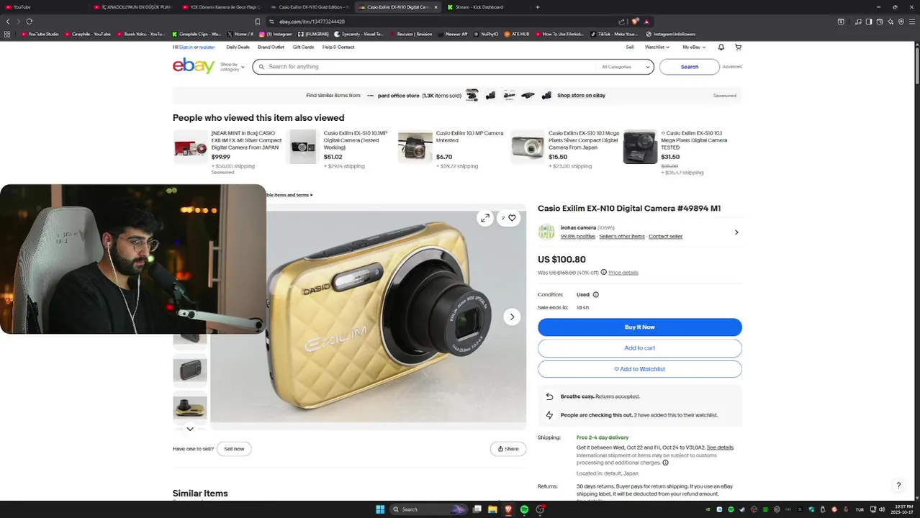Open the eBay notifications bell
Image resolution: width=920 pixels, height=518 pixels.
pyautogui.click(x=721, y=47)
